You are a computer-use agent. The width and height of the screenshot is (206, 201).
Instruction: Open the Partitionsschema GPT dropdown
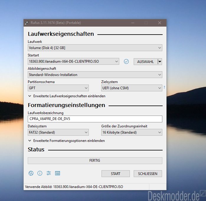pyautogui.click(x=58, y=88)
